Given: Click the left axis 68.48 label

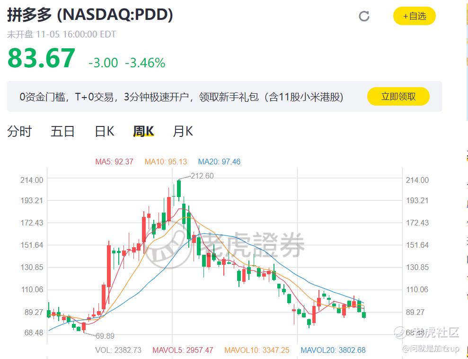Looking at the screenshot, I should [x=34, y=332].
